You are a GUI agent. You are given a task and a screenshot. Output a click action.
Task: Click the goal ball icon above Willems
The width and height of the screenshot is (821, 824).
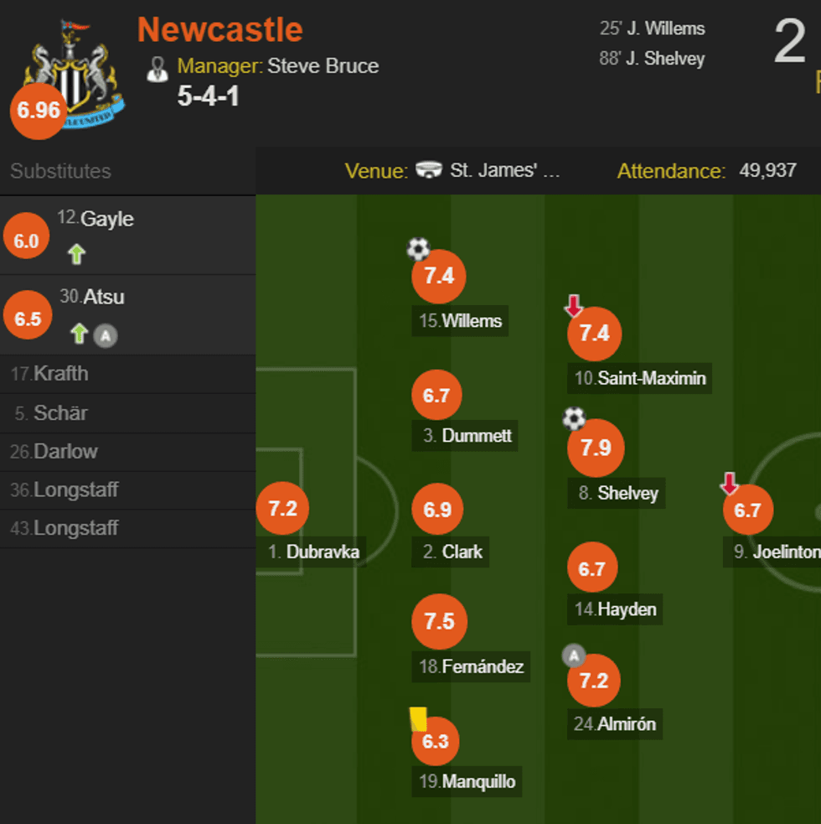418,248
